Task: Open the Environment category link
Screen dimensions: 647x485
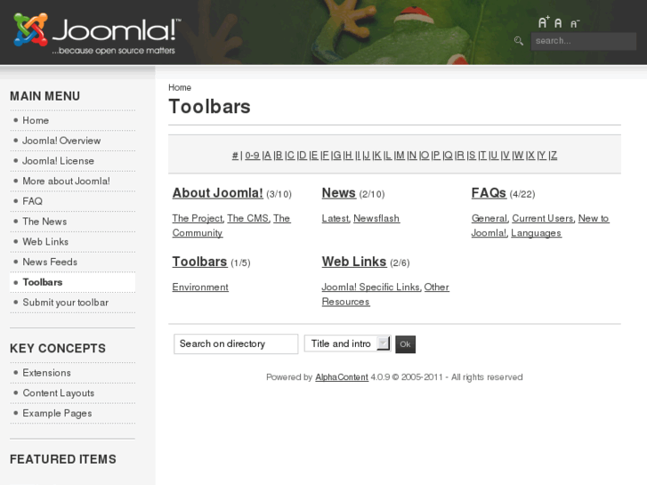Action: point(200,287)
